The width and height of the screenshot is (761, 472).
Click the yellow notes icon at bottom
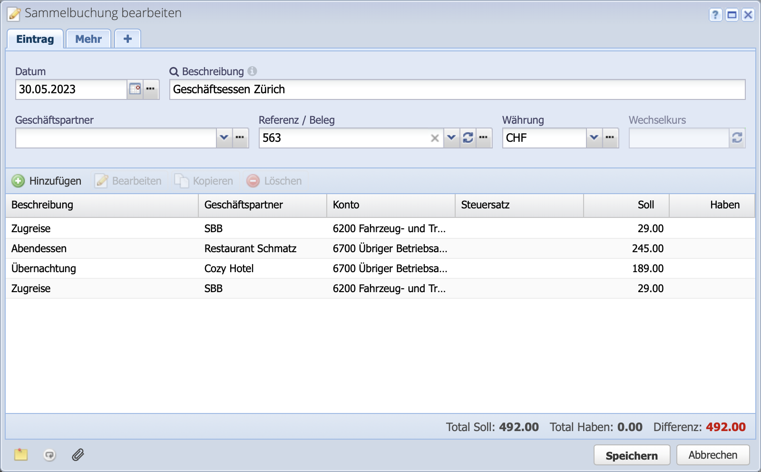21,455
